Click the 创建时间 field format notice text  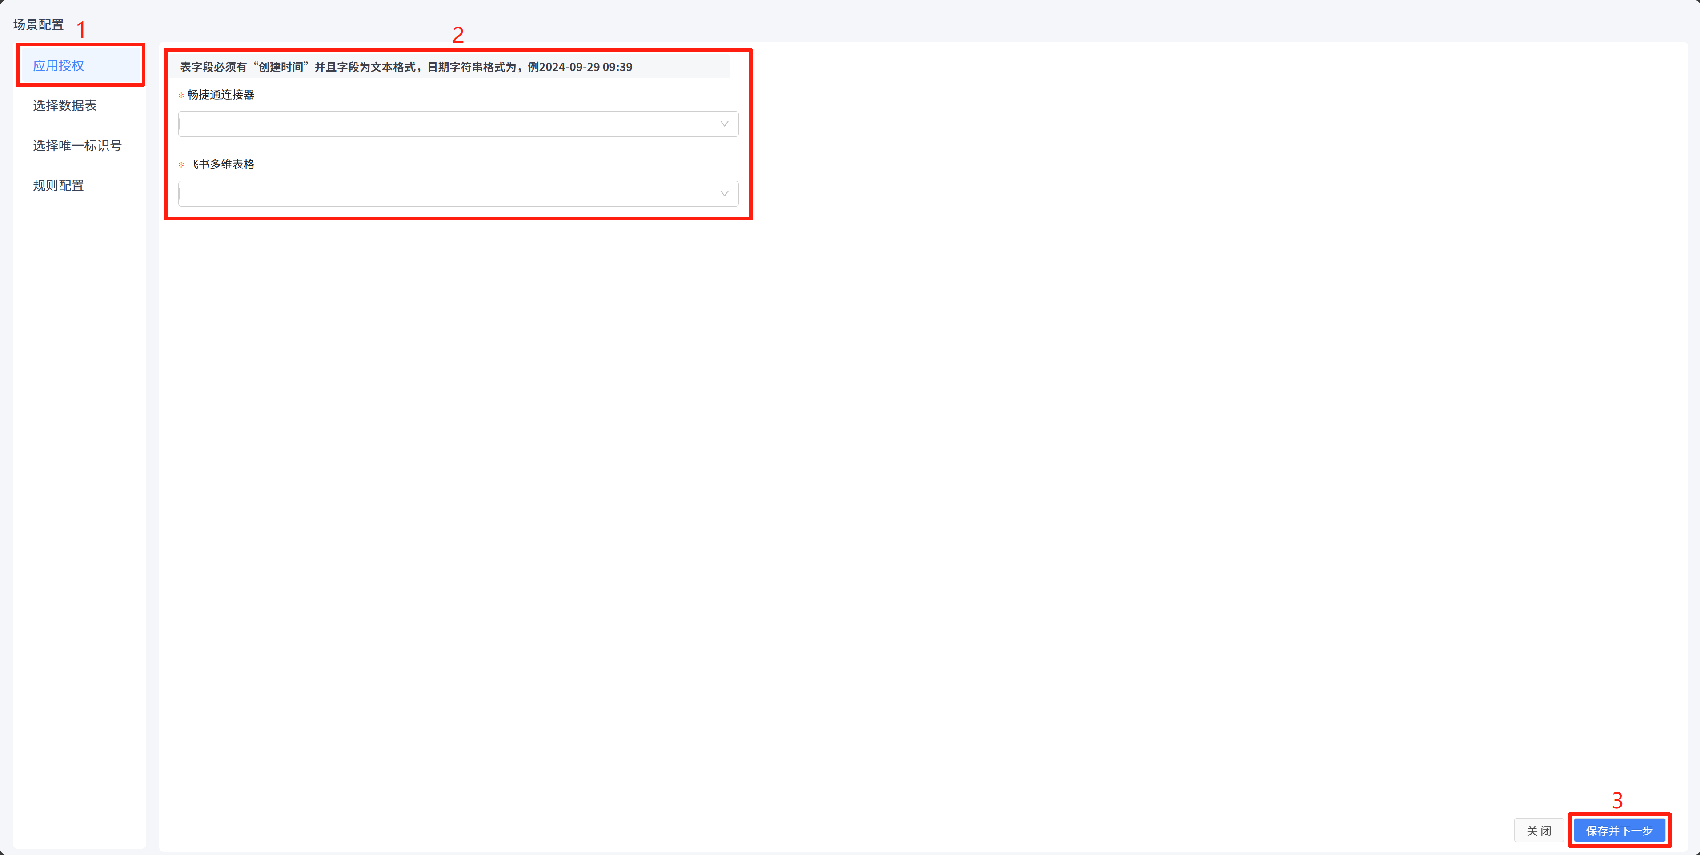[x=406, y=67]
